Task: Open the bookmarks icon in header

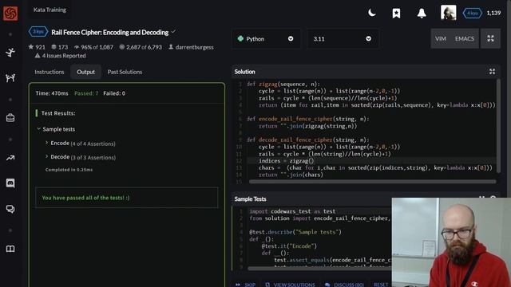Action: (396, 14)
